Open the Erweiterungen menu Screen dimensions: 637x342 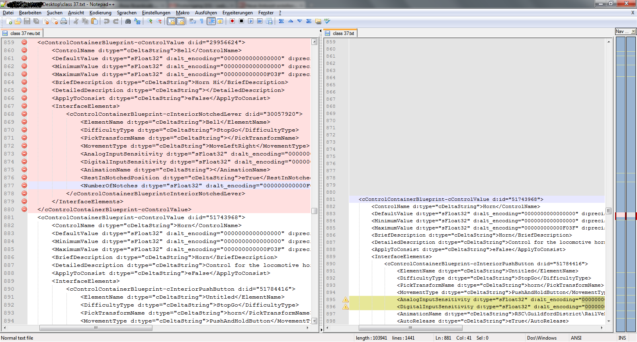tap(237, 13)
